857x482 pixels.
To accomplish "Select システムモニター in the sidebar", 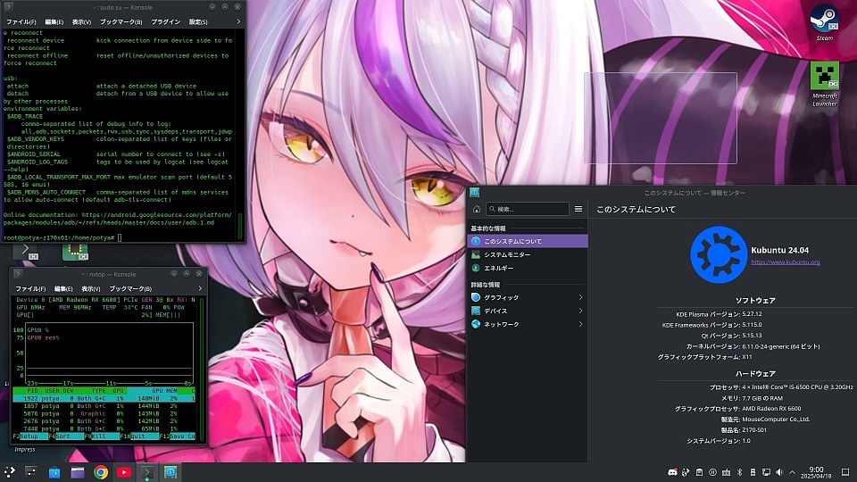I will click(507, 254).
